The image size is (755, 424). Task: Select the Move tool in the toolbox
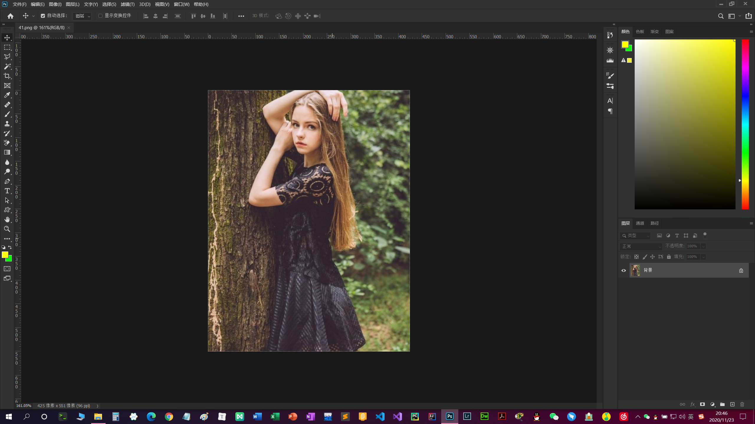point(7,38)
